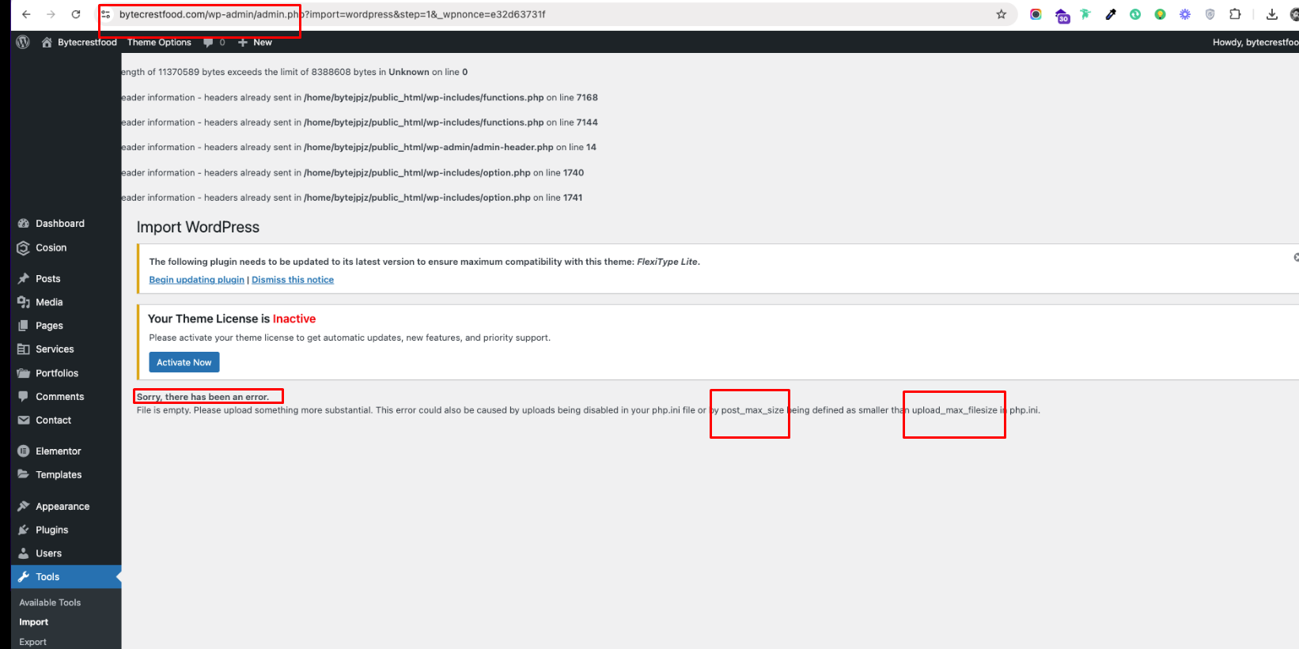The height and width of the screenshot is (649, 1299).
Task: Click the browser address bar URL
Action: 332,14
